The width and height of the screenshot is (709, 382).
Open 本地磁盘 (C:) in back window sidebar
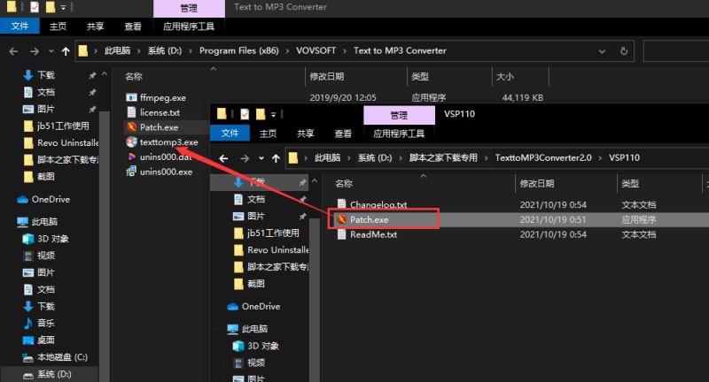point(55,357)
